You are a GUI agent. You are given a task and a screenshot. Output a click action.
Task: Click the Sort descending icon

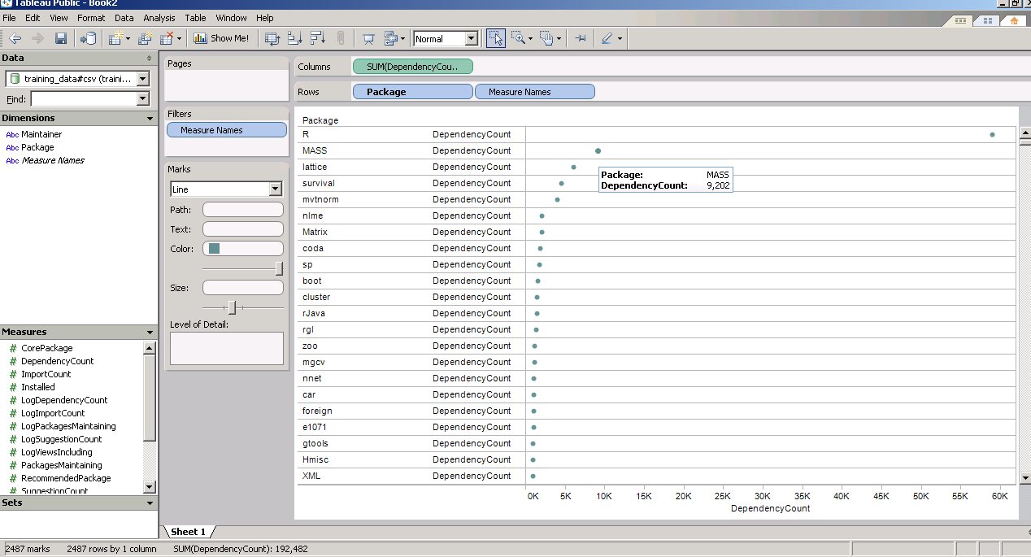[317, 38]
